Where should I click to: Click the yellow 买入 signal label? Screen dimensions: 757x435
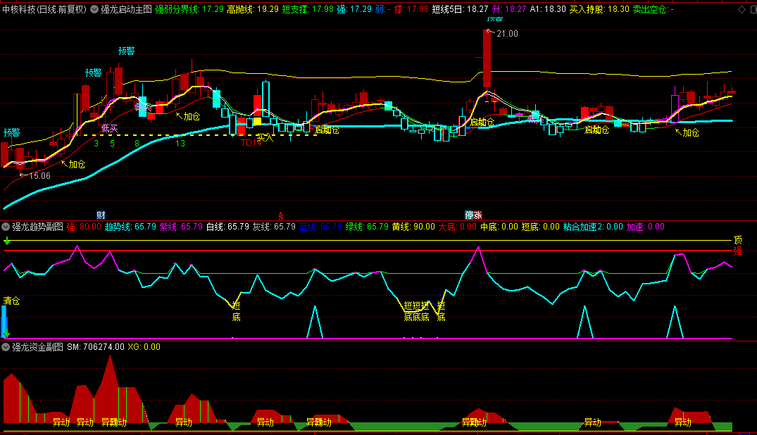click(x=265, y=138)
